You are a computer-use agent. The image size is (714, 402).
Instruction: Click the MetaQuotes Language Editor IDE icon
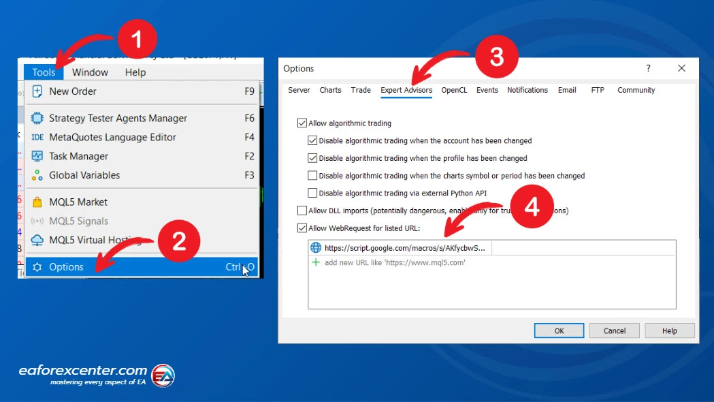tap(37, 137)
